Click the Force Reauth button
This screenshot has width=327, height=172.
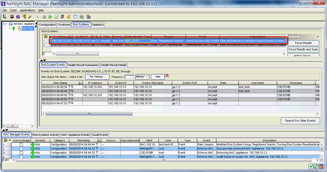[303, 43]
